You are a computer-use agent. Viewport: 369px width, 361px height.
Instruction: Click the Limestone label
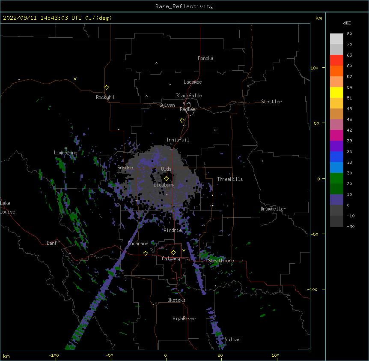[65, 153]
